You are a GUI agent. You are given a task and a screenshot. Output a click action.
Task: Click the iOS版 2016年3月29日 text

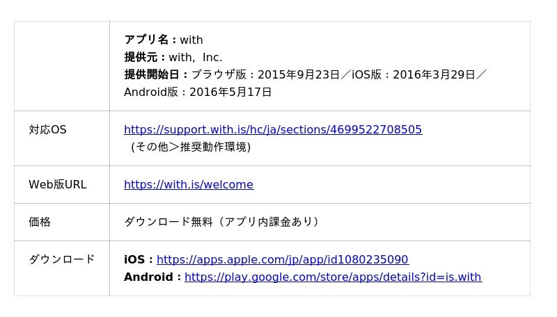(414, 75)
